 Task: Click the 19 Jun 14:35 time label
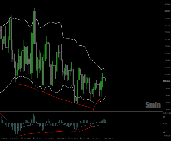pyautogui.click(x=109, y=139)
